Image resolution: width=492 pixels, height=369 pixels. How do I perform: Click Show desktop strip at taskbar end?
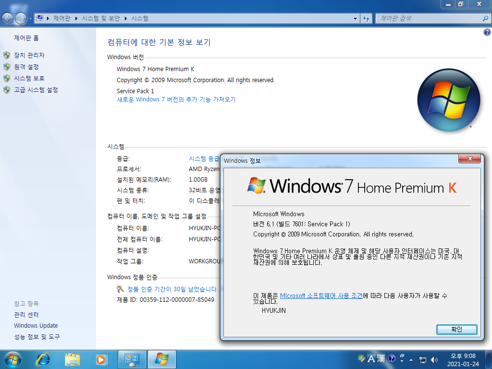(489, 359)
